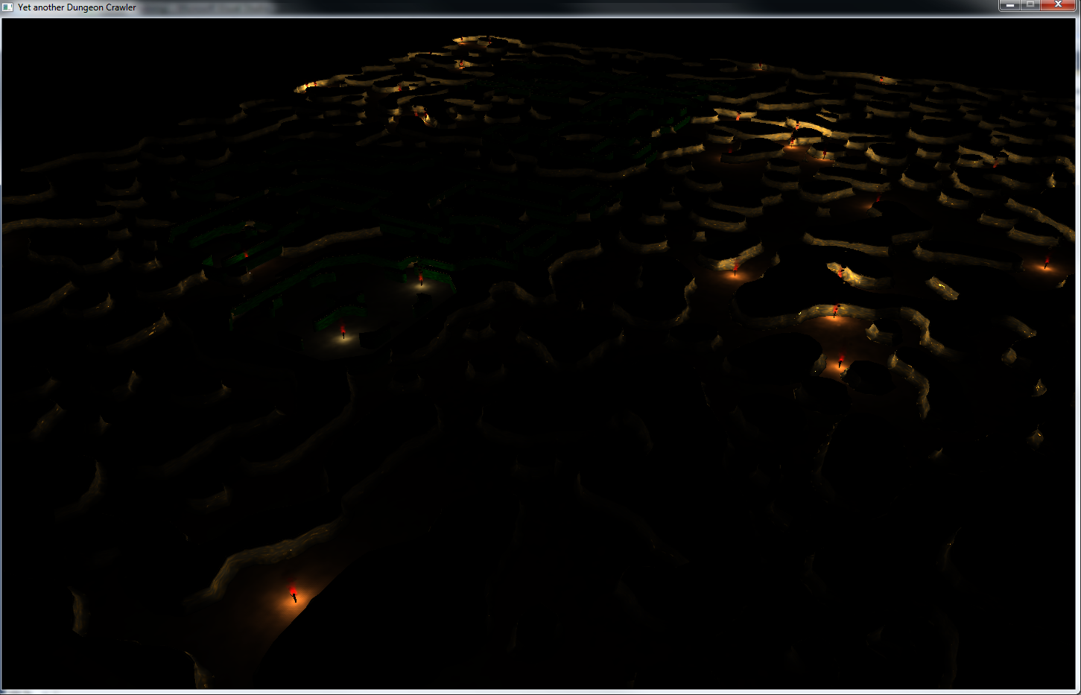Click the distant torch at the top-right maze edge
1081x695 pixels.
pos(881,79)
